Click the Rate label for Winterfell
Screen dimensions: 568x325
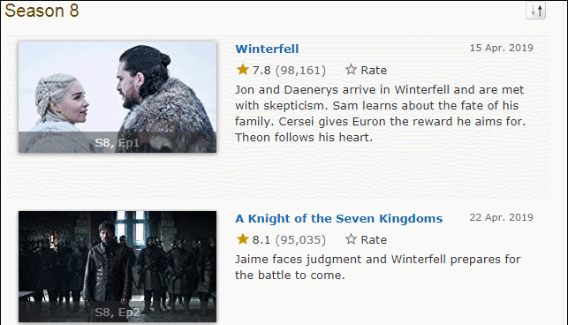tap(374, 70)
